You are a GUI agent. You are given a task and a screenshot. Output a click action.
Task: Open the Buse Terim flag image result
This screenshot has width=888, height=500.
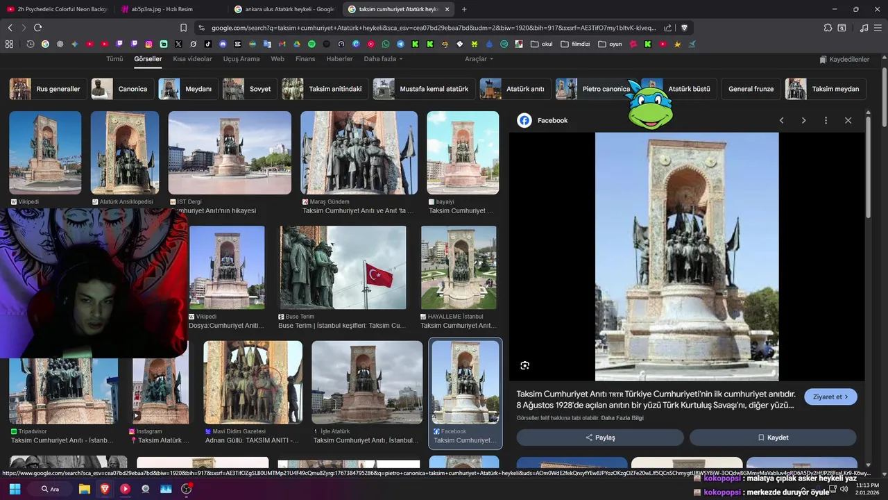tap(343, 267)
